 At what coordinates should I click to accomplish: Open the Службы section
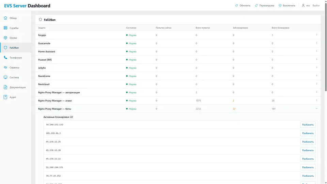16,28
